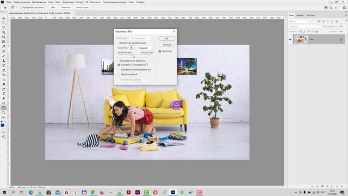Toggle scroll all windows checkbox in options bar
The height and width of the screenshot is (196, 348).
[x=21, y=8]
